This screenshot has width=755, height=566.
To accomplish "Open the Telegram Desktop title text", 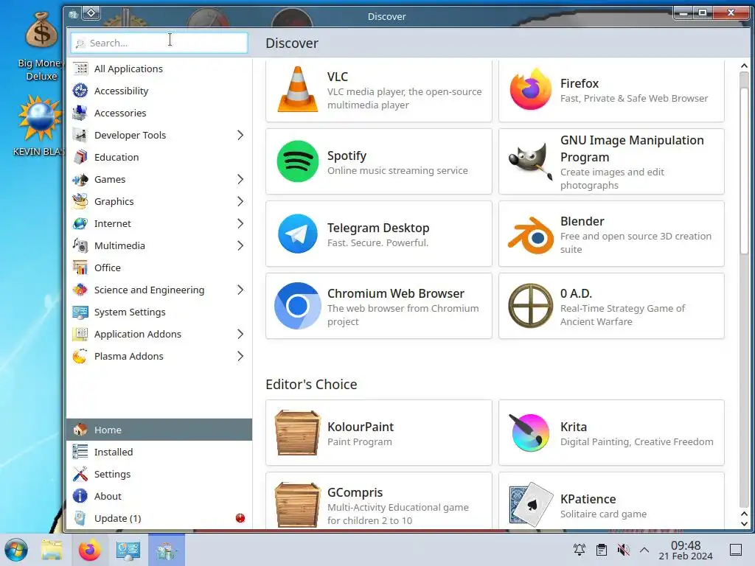I will coord(378,228).
